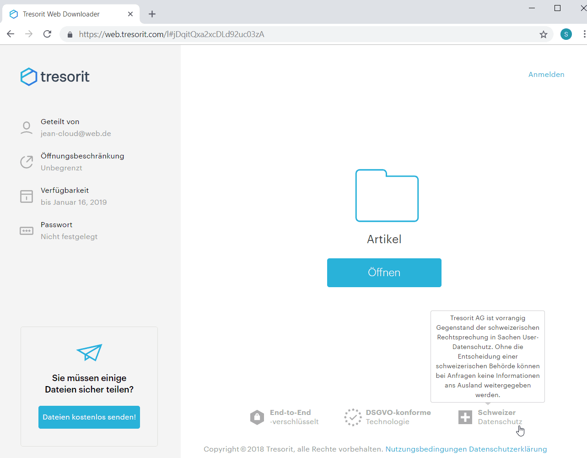Open the Chrome profile avatar
Screen dimensions: 587x458
566,34
